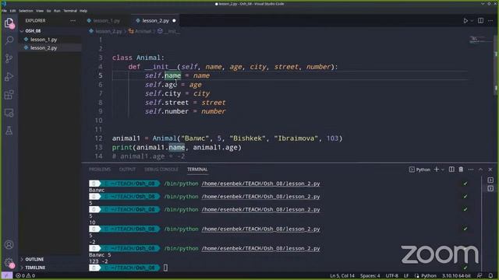
Task: Open Explorer panel Views and More Actions
Action: click(73, 21)
